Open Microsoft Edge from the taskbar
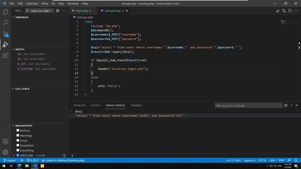Screen dimensions: 301x169 pyautogui.click(x=19, y=166)
